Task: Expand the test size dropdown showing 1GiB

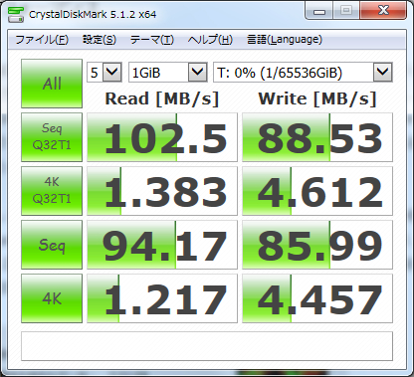Action: pyautogui.click(x=198, y=72)
